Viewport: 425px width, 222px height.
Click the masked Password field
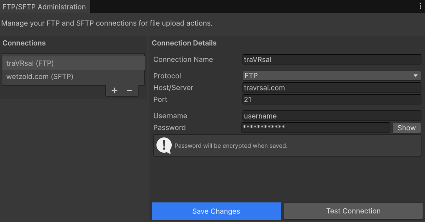[316, 128]
